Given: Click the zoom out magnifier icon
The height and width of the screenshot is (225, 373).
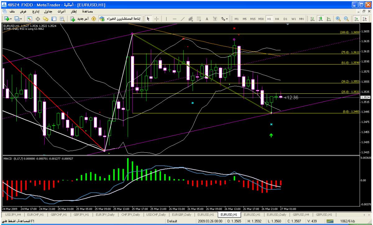Looking at the screenshot, I should (x=346, y=19).
